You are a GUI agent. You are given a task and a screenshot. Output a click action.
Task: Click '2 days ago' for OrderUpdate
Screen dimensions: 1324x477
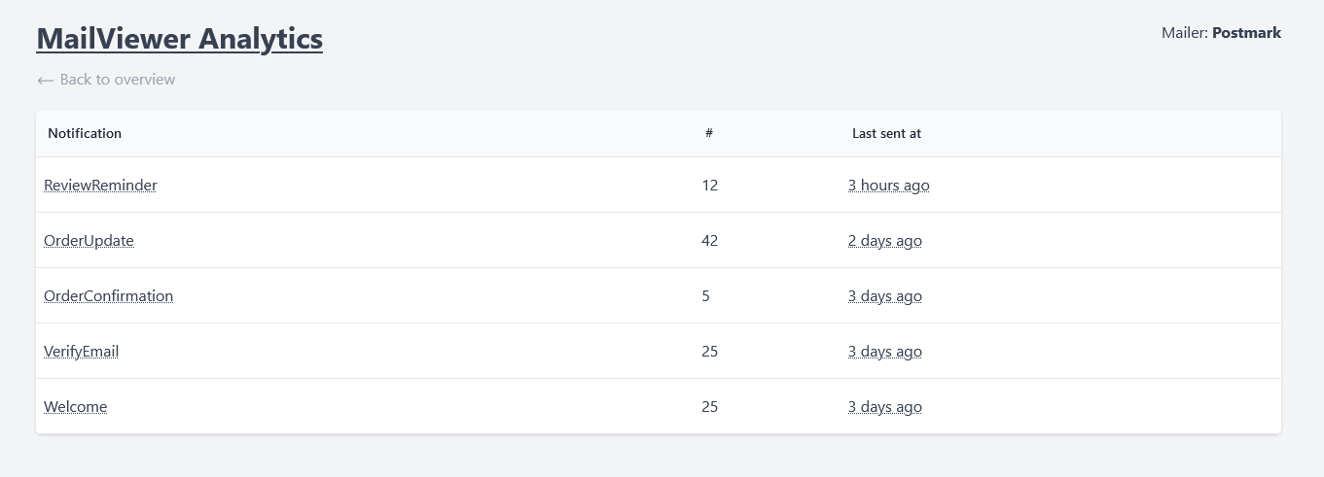(884, 240)
